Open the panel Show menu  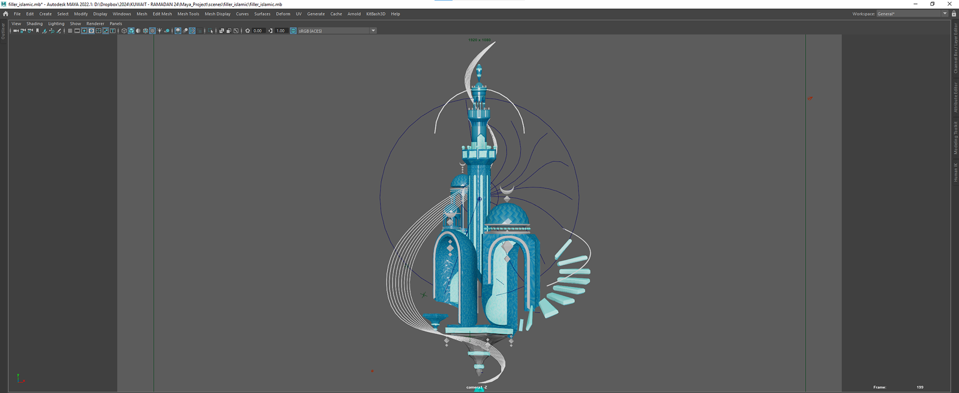(75, 23)
